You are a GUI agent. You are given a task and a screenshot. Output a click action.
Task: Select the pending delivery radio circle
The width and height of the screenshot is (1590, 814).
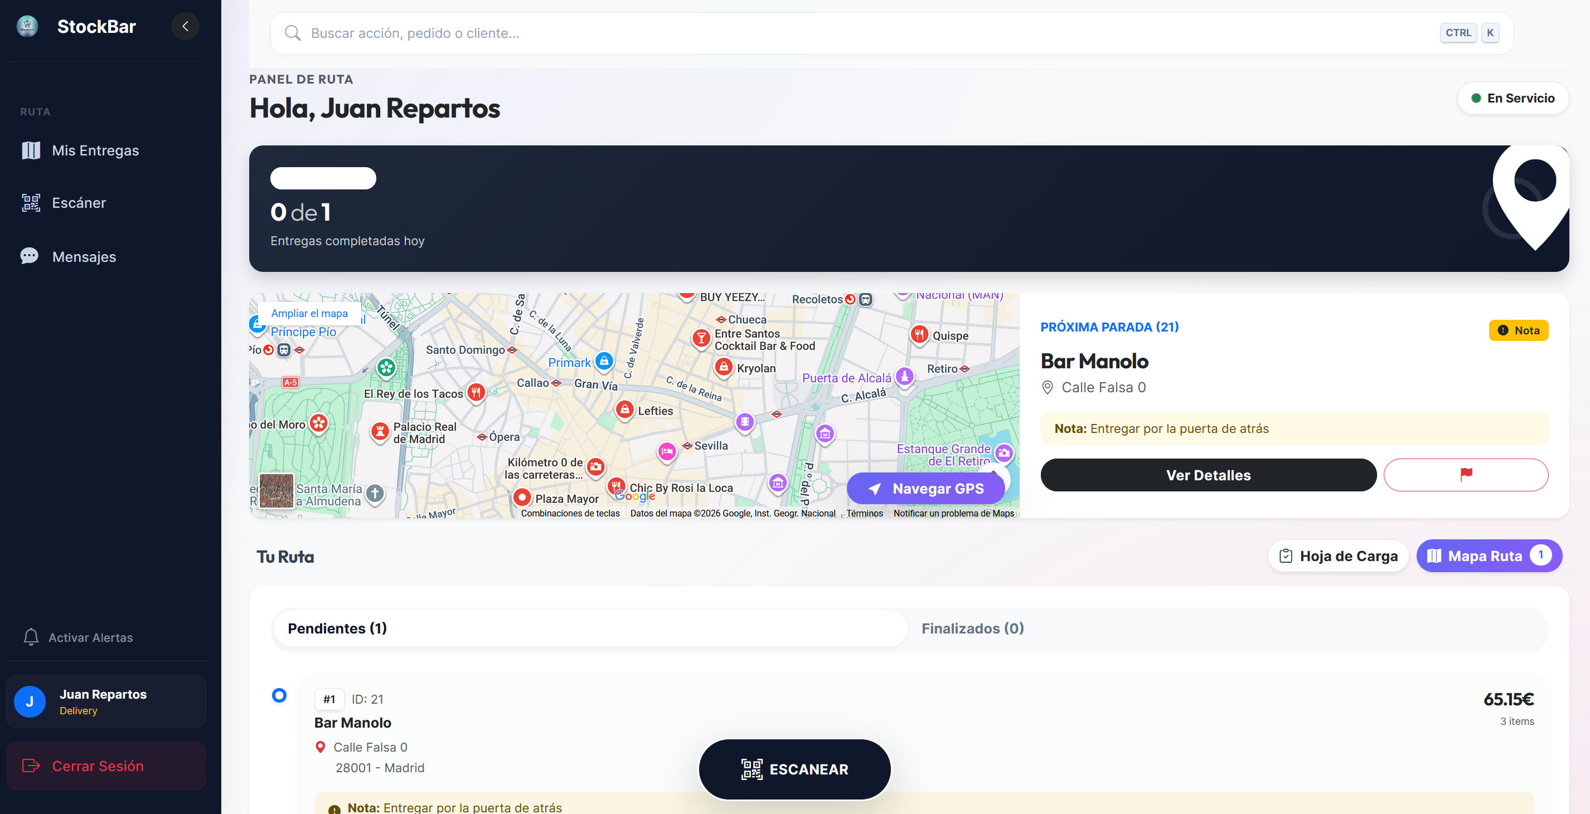(279, 695)
